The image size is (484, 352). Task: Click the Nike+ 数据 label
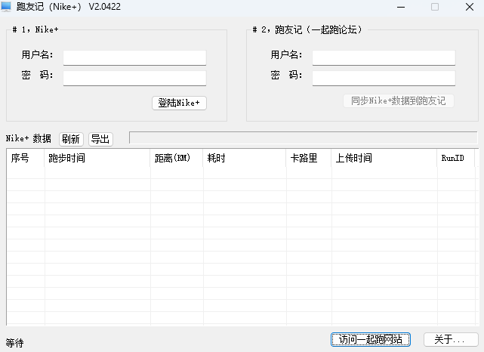[29, 138]
